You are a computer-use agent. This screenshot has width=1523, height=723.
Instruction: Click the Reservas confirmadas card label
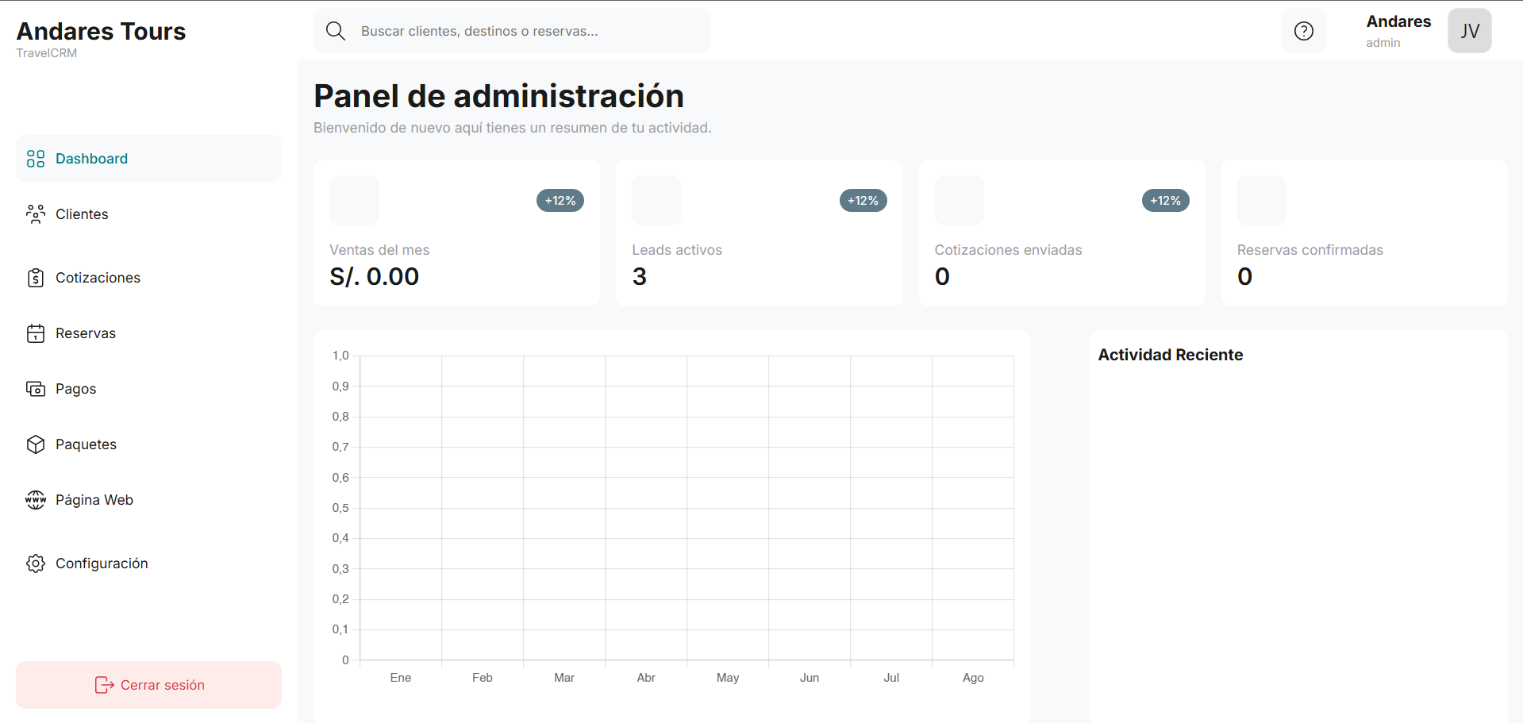1310,250
